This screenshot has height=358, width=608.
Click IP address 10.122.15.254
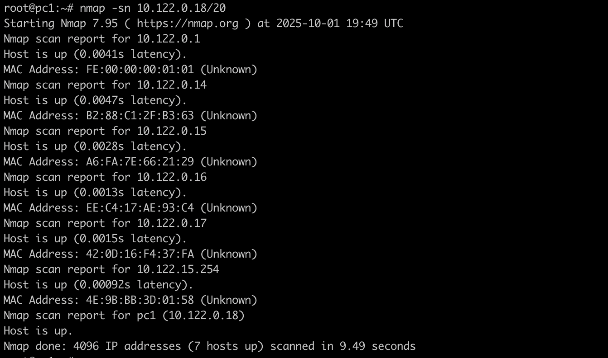click(178, 269)
